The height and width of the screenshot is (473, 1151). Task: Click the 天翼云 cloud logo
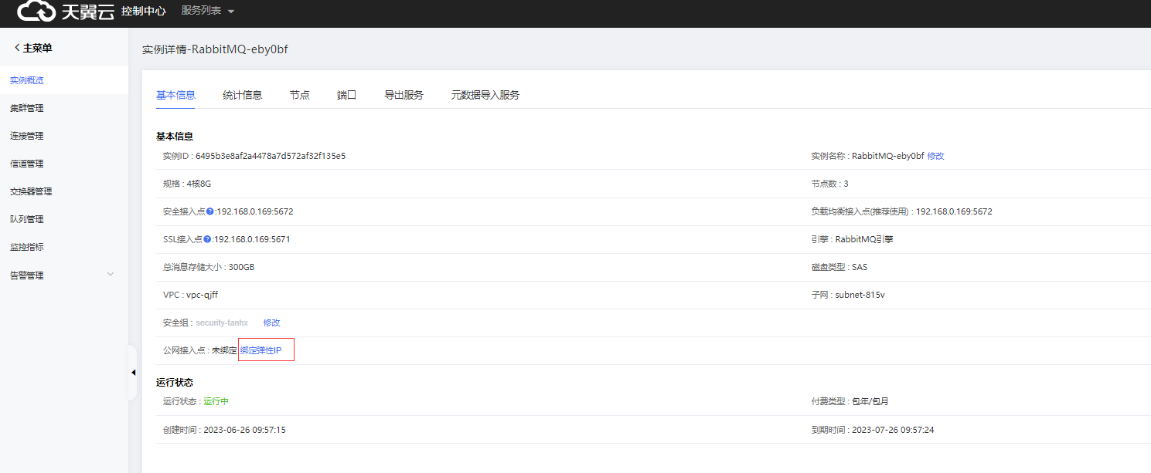coord(66,11)
